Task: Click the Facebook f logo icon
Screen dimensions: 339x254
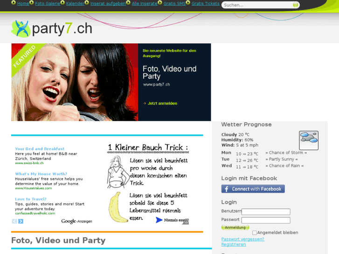Action: [226, 189]
